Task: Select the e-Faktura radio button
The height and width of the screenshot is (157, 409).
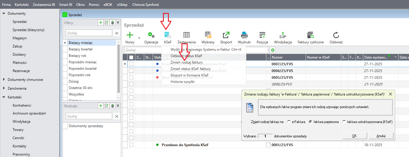Action: 289,122
